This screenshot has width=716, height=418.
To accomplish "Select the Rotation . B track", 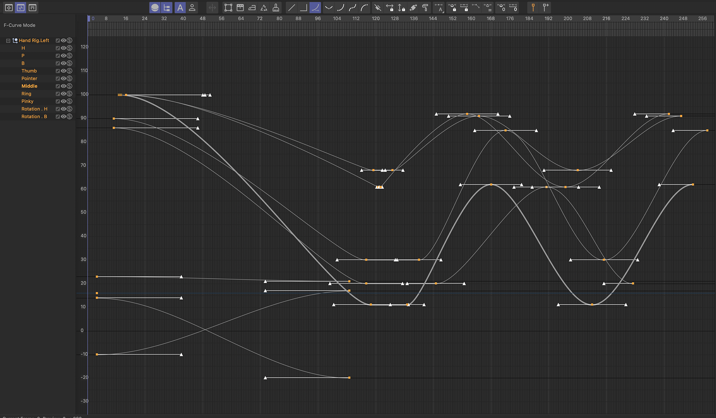I will point(34,116).
